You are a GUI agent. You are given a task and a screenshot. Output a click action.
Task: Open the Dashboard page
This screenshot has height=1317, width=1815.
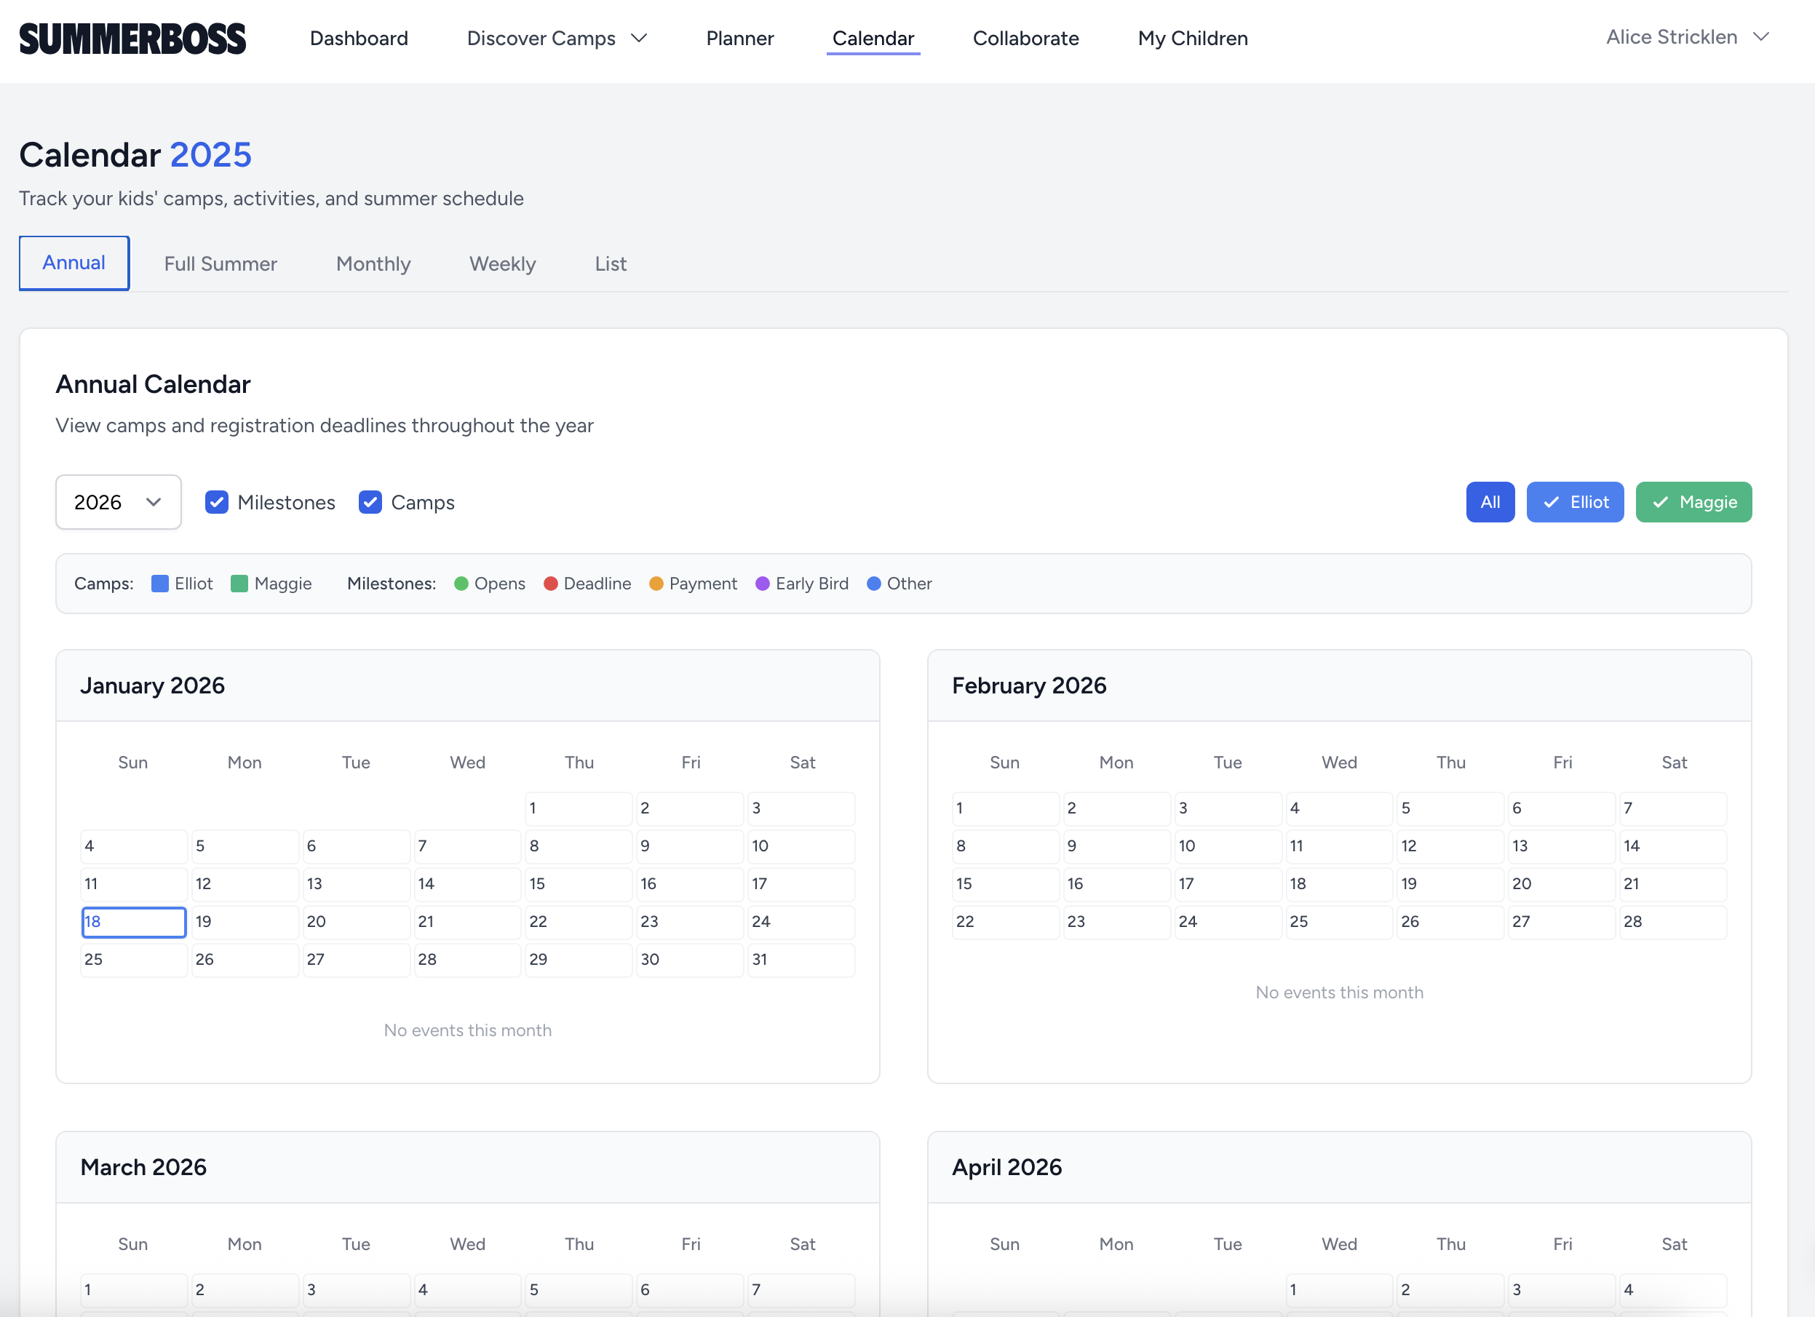(x=359, y=39)
